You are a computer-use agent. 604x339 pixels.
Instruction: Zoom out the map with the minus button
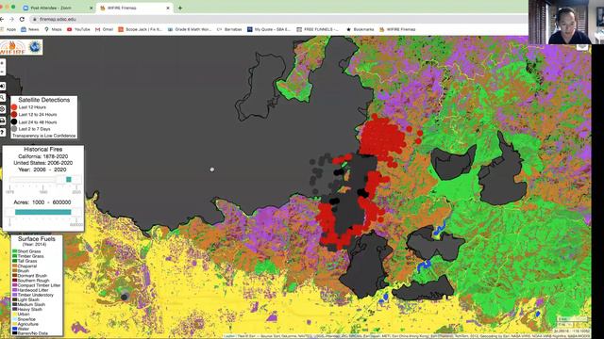(2, 72)
